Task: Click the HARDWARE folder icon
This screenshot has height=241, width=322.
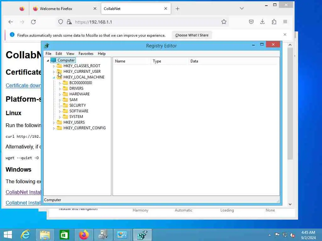Action: point(65,94)
